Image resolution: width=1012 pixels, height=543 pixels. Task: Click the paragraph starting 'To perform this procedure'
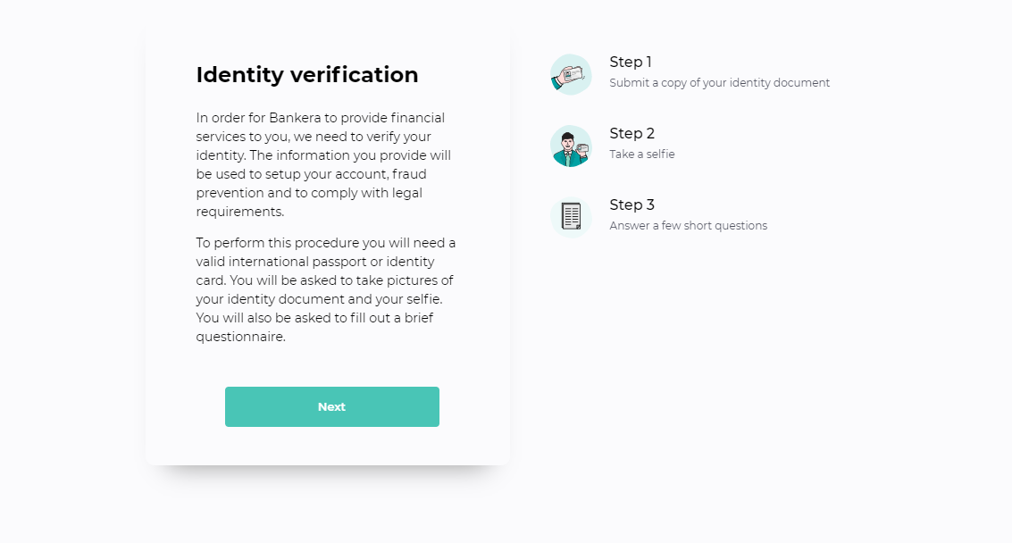[x=326, y=290]
